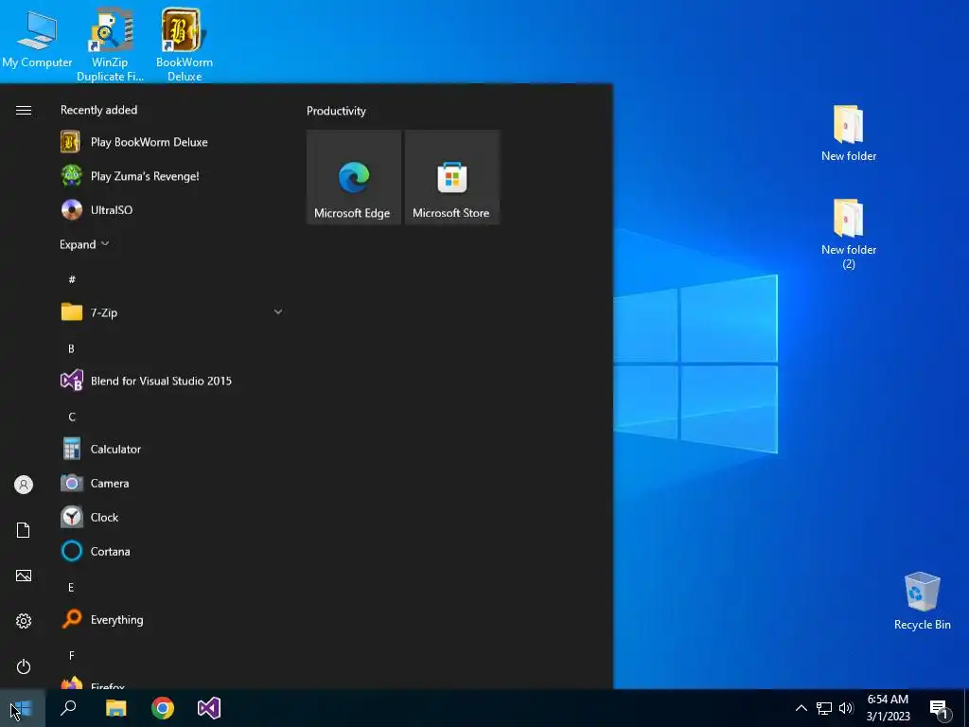The width and height of the screenshot is (969, 727).
Task: Launch Play BookWorm Deluxe from Recently added
Action: click(x=171, y=142)
